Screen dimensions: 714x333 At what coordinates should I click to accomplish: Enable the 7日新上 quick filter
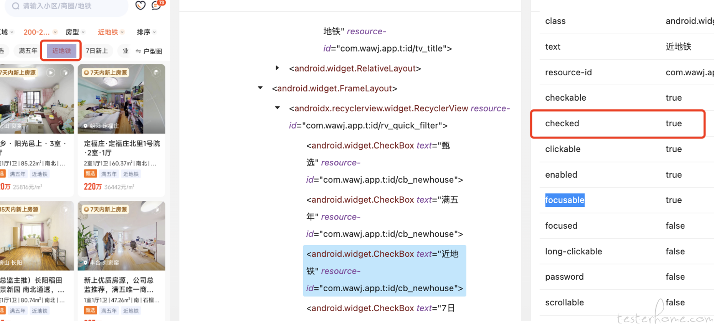tap(97, 51)
